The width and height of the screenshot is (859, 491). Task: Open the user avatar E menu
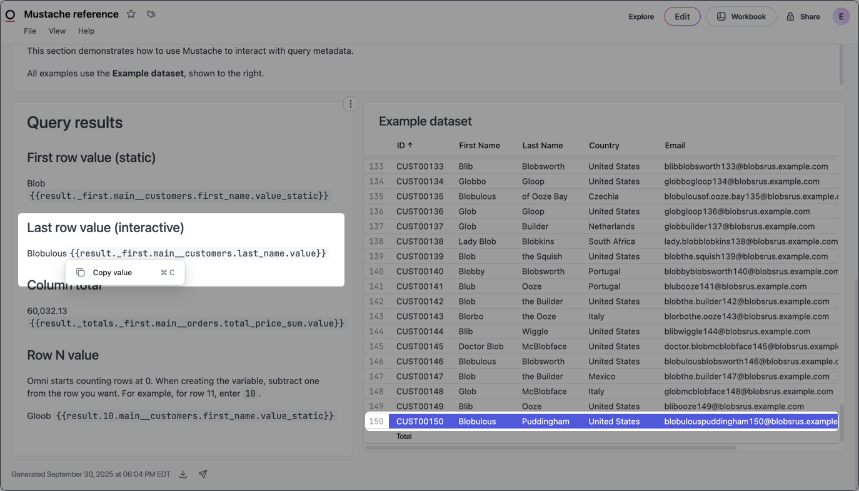[x=841, y=17]
